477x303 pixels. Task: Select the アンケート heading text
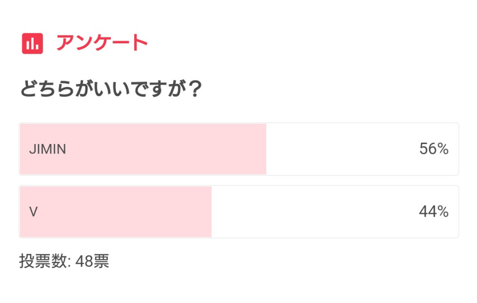click(102, 43)
